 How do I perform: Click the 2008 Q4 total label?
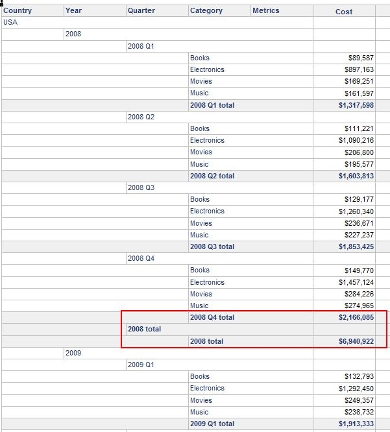click(x=212, y=317)
